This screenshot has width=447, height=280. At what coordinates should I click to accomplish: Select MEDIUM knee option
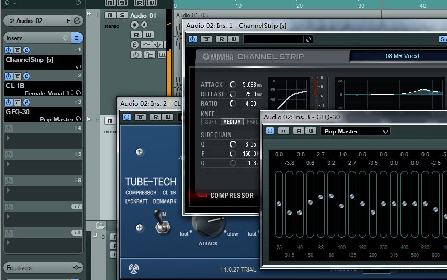coord(232,122)
